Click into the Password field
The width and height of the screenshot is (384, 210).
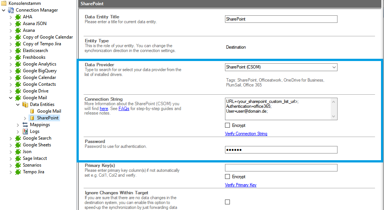click(281, 150)
